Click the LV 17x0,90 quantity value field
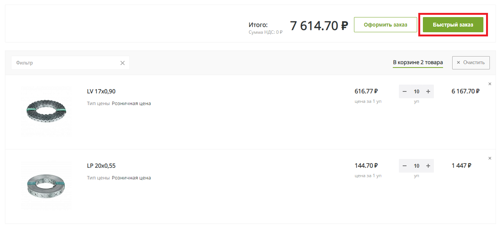Image resolution: width=499 pixels, height=228 pixels. pyautogui.click(x=416, y=91)
